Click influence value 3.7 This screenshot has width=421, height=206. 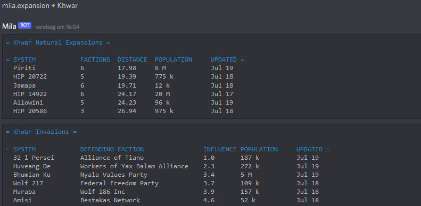[209, 183]
